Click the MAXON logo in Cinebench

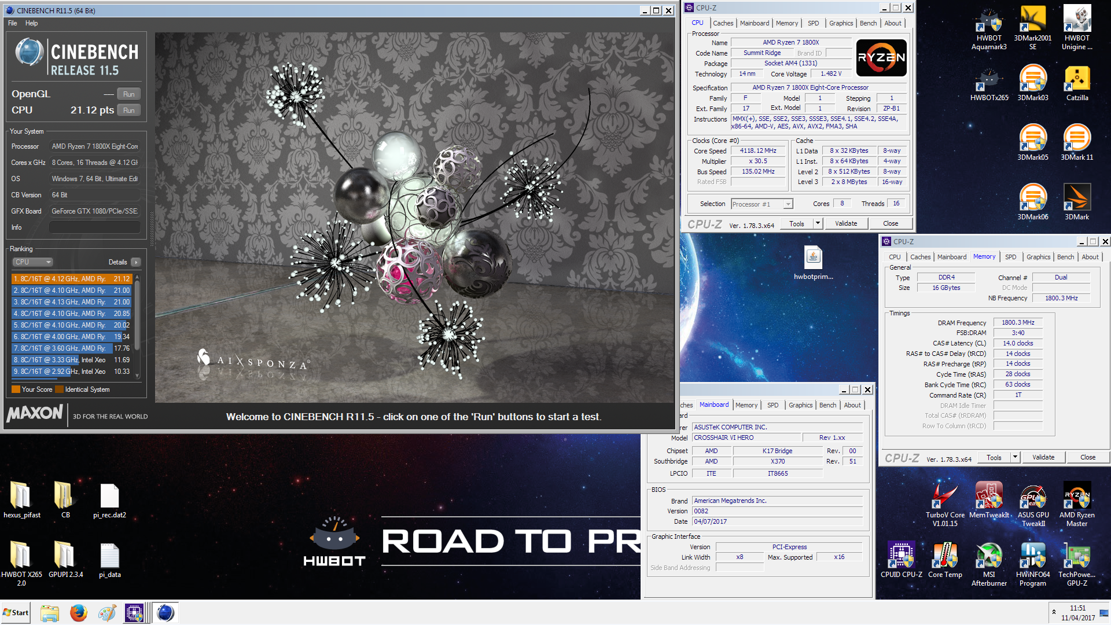click(x=35, y=413)
